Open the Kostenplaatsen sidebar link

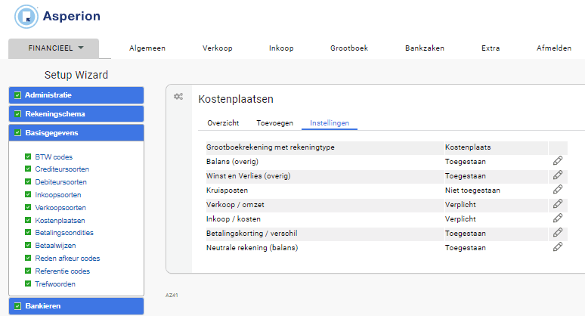click(60, 221)
